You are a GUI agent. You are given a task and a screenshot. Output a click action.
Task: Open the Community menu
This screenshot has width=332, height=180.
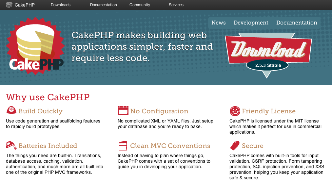pyautogui.click(x=140, y=5)
